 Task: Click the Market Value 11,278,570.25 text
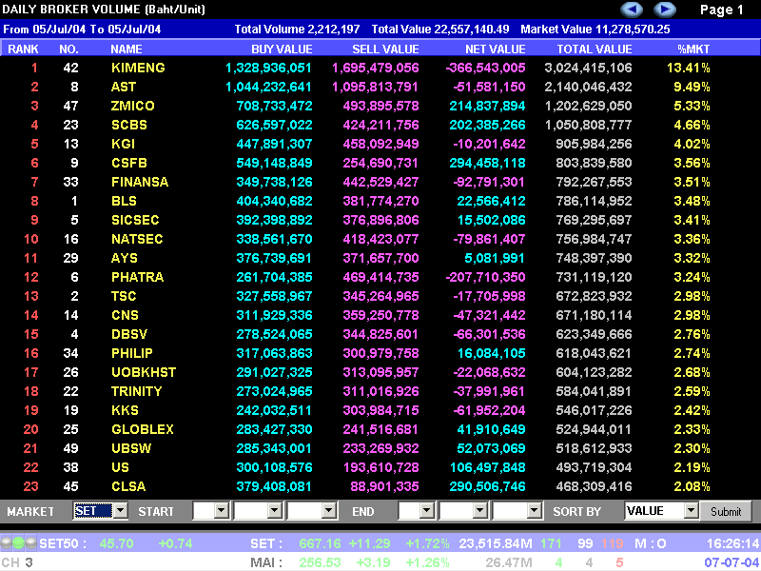(x=595, y=30)
